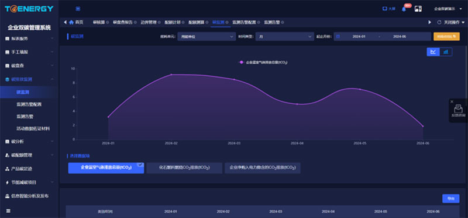Collapse the 碳排放监测 sidebar menu
The image size is (468, 218).
pyautogui.click(x=29, y=79)
